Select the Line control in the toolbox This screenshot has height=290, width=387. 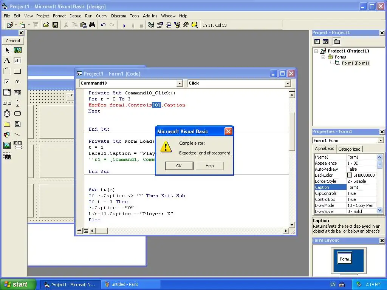point(17,135)
